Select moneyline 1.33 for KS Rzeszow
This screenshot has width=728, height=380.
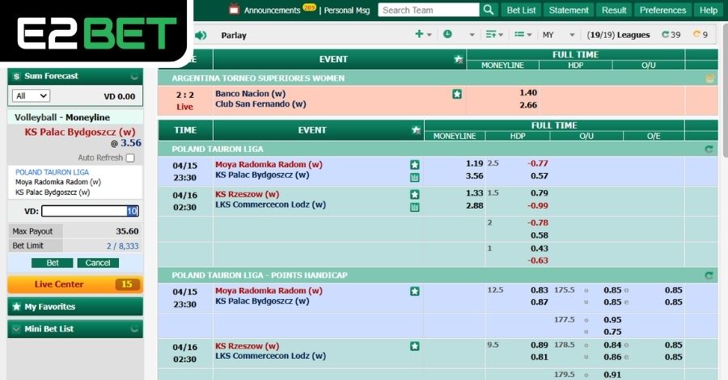[475, 193]
